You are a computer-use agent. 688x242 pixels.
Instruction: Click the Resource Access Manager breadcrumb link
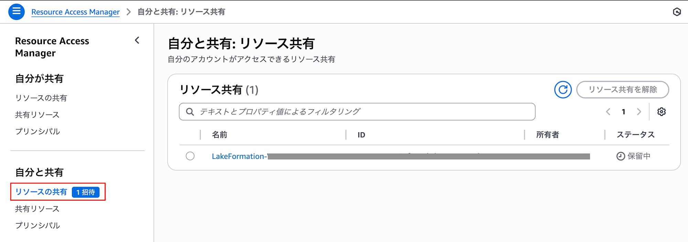pyautogui.click(x=75, y=12)
